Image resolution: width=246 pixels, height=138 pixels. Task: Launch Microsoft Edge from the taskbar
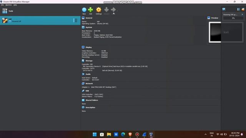[x=123, y=135]
